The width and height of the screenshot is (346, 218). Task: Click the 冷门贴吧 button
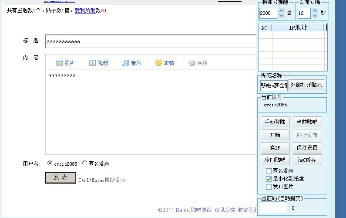click(x=275, y=160)
